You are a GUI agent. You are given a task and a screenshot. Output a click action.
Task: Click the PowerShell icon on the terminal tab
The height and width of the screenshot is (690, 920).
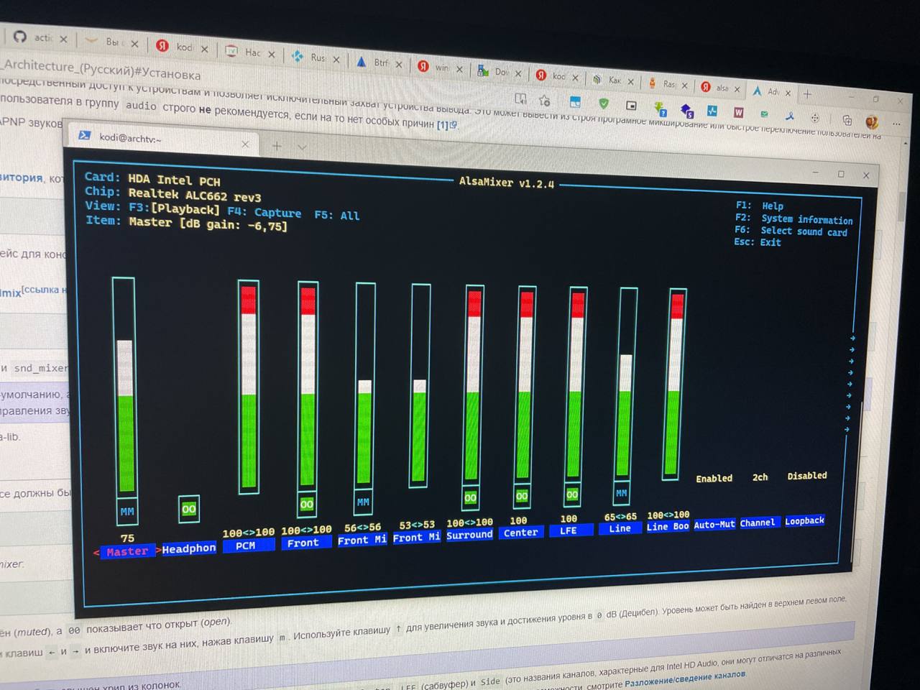click(x=85, y=135)
